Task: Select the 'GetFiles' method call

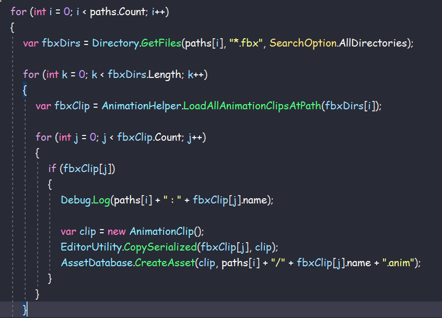Action: (x=161, y=43)
